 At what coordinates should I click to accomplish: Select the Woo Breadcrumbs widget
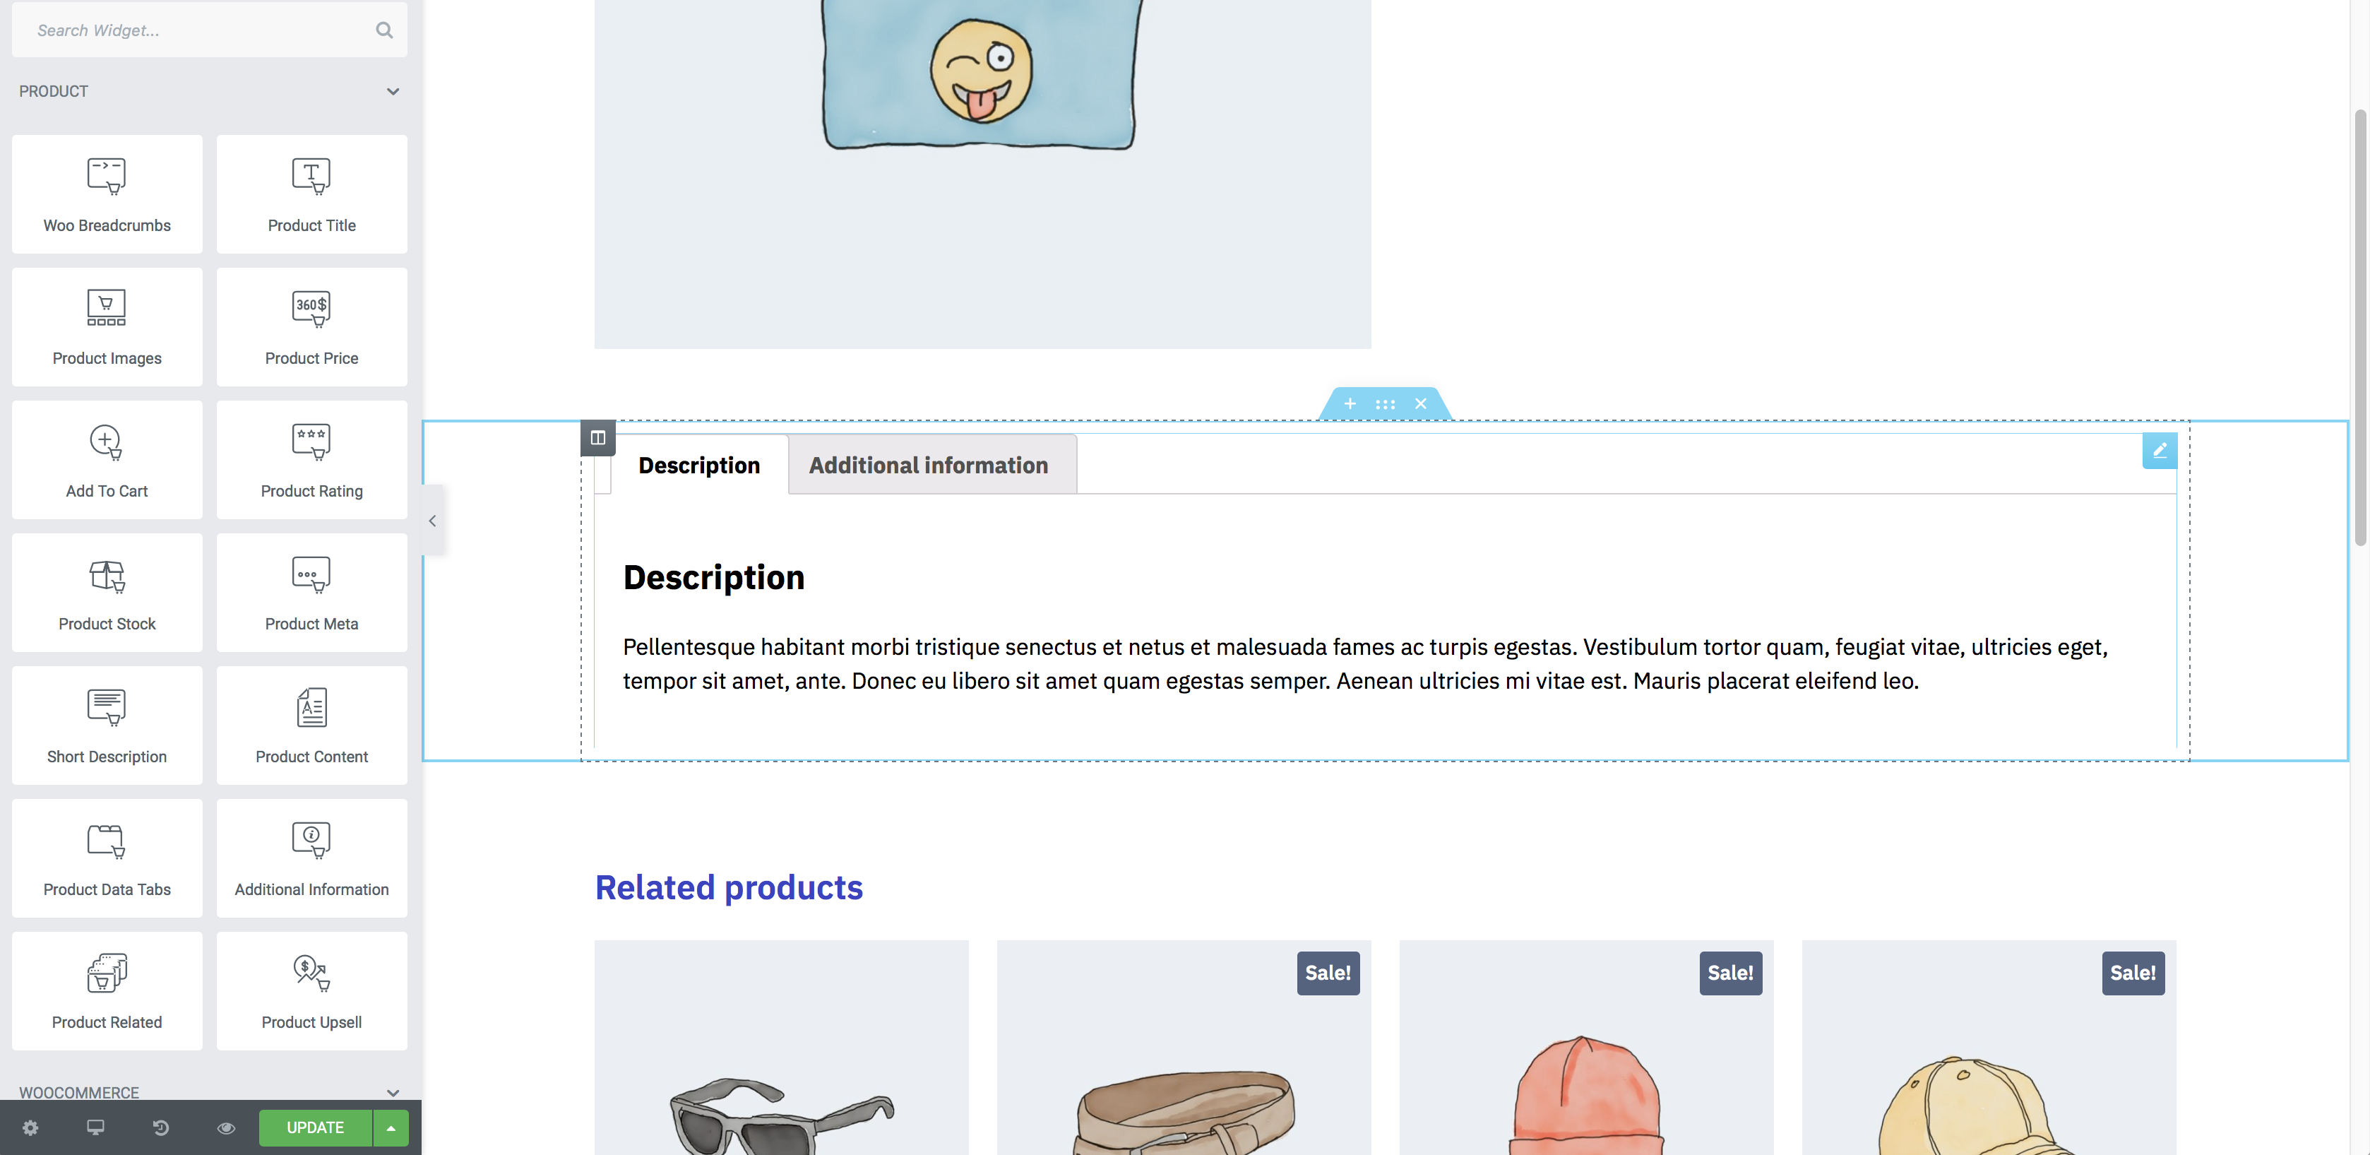click(107, 194)
